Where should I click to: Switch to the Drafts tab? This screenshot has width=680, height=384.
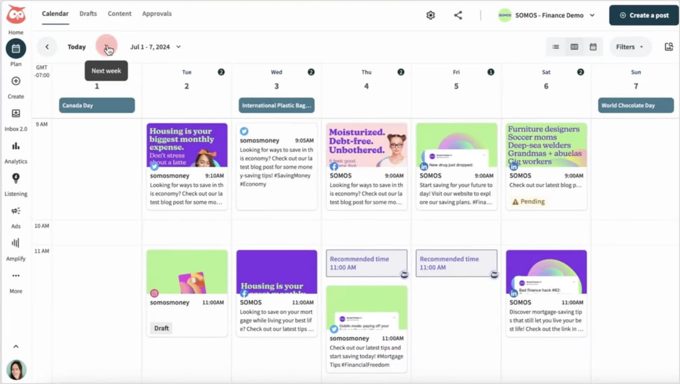pos(88,14)
